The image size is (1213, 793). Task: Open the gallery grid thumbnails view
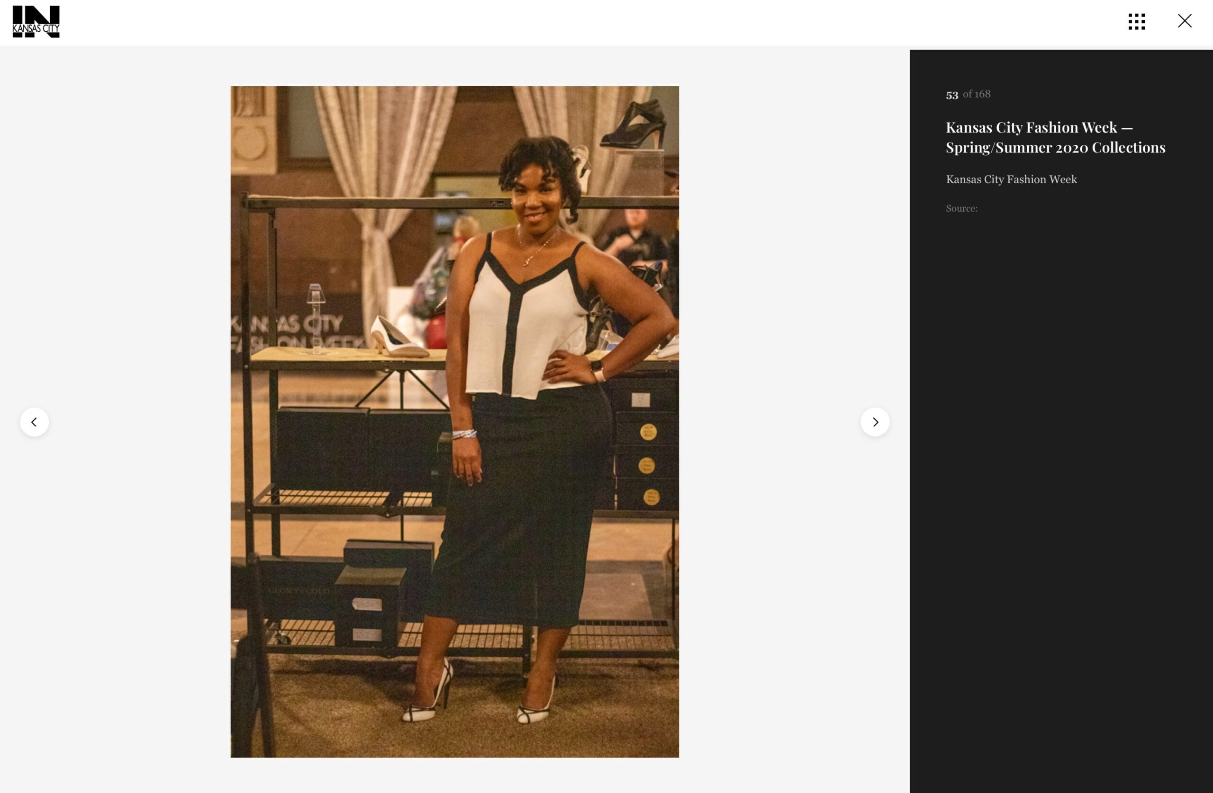point(1136,21)
